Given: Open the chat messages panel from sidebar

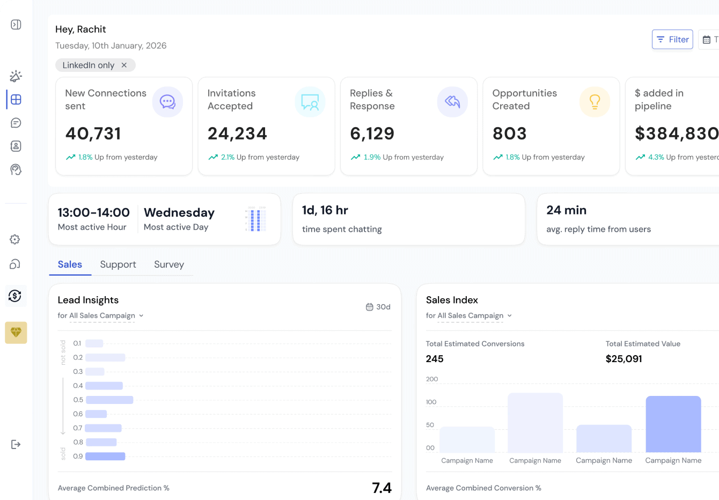Looking at the screenshot, I should click(16, 122).
